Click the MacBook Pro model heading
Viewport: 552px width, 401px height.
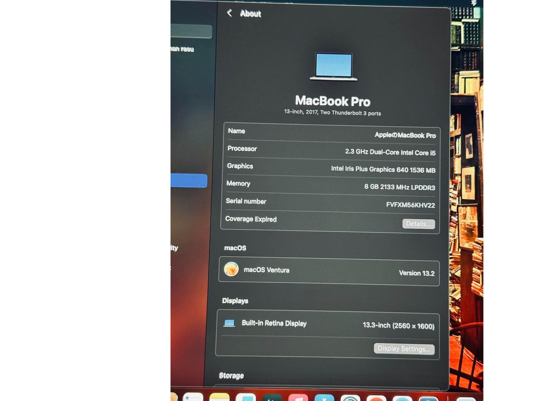333,101
